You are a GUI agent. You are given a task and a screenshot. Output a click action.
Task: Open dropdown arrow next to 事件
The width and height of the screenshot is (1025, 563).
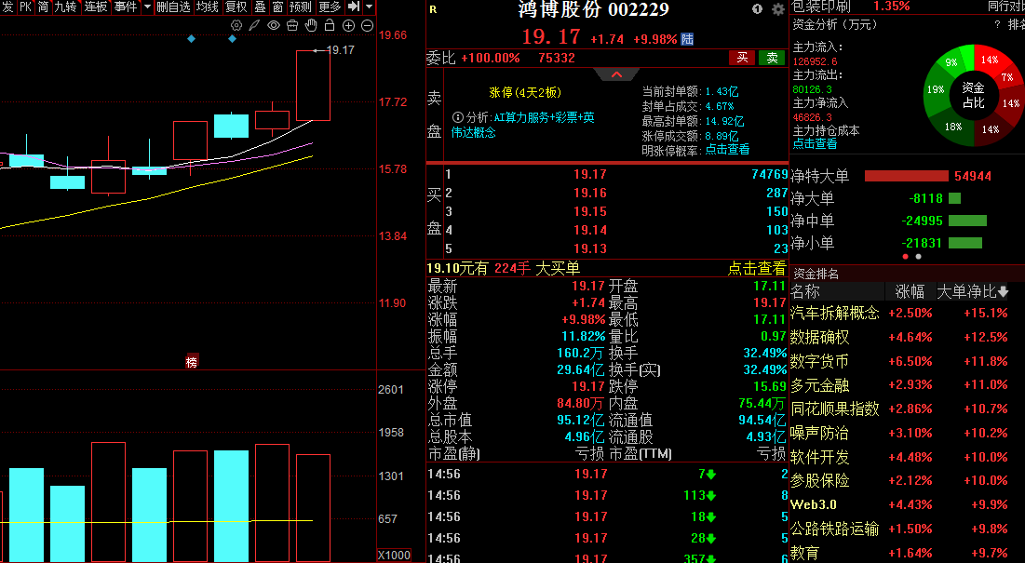(x=147, y=7)
